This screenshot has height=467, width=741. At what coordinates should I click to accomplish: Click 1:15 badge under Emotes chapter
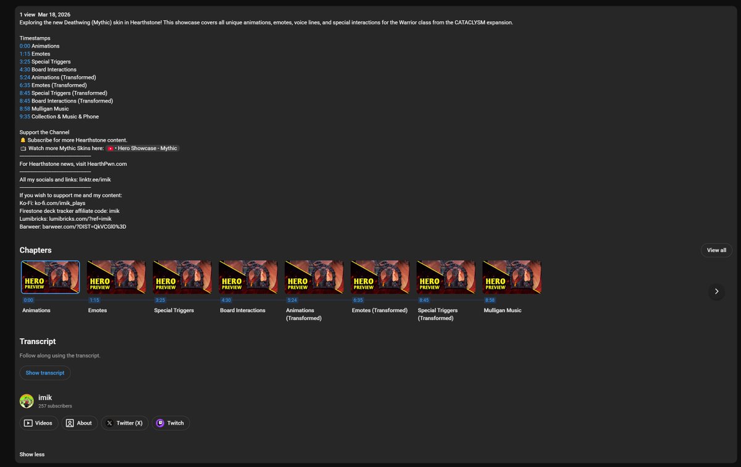click(94, 300)
